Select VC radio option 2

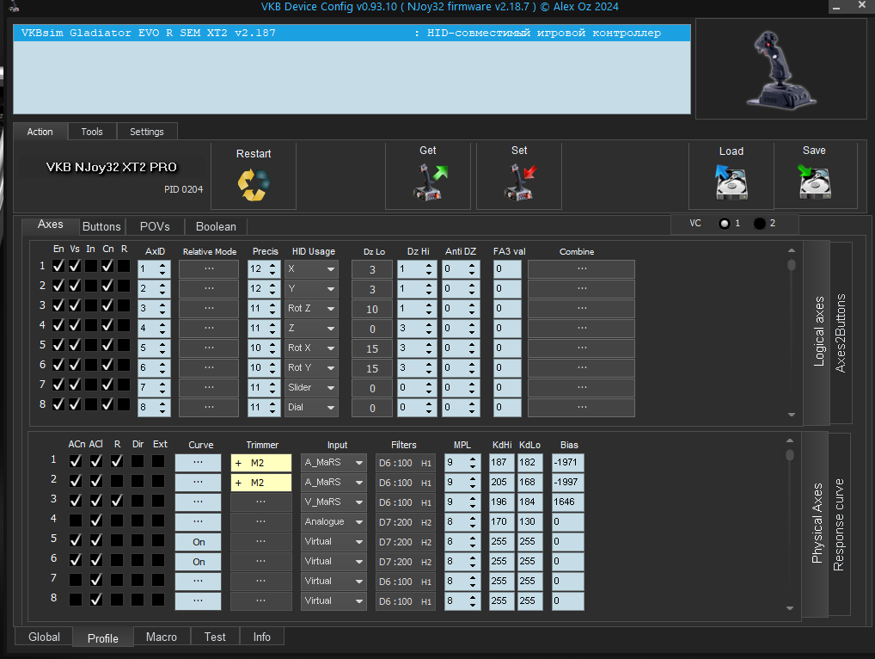[760, 224]
